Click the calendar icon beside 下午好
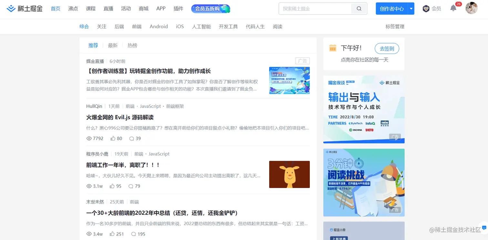 tap(333, 47)
